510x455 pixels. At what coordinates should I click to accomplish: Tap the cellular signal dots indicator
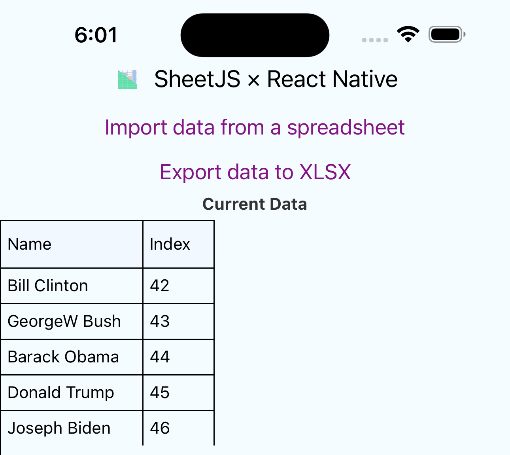pos(375,40)
